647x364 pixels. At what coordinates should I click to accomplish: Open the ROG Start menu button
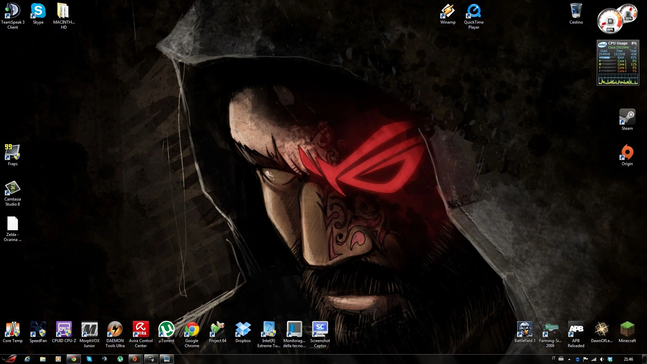pyautogui.click(x=9, y=359)
